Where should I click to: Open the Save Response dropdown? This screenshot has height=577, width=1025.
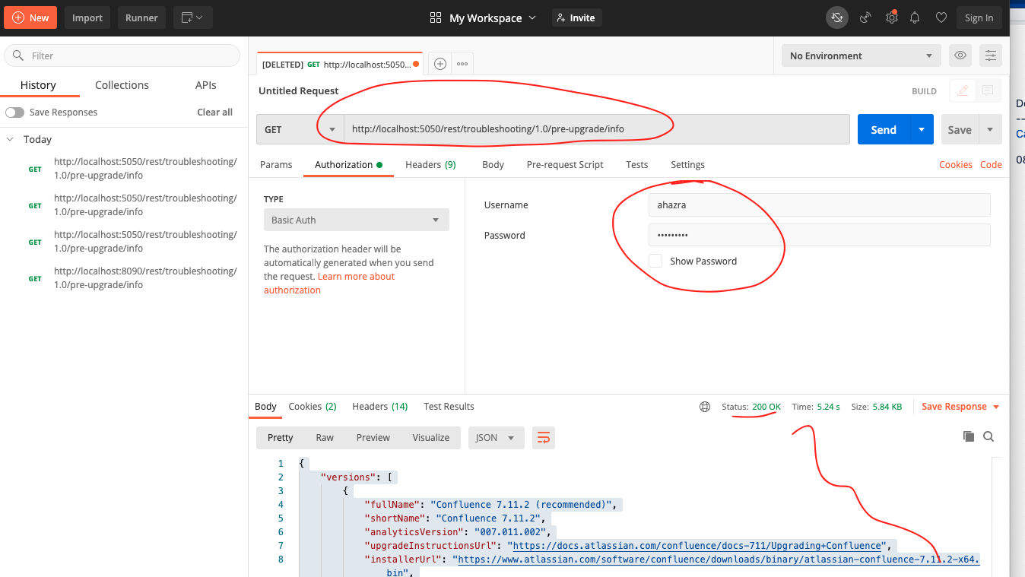coord(960,407)
